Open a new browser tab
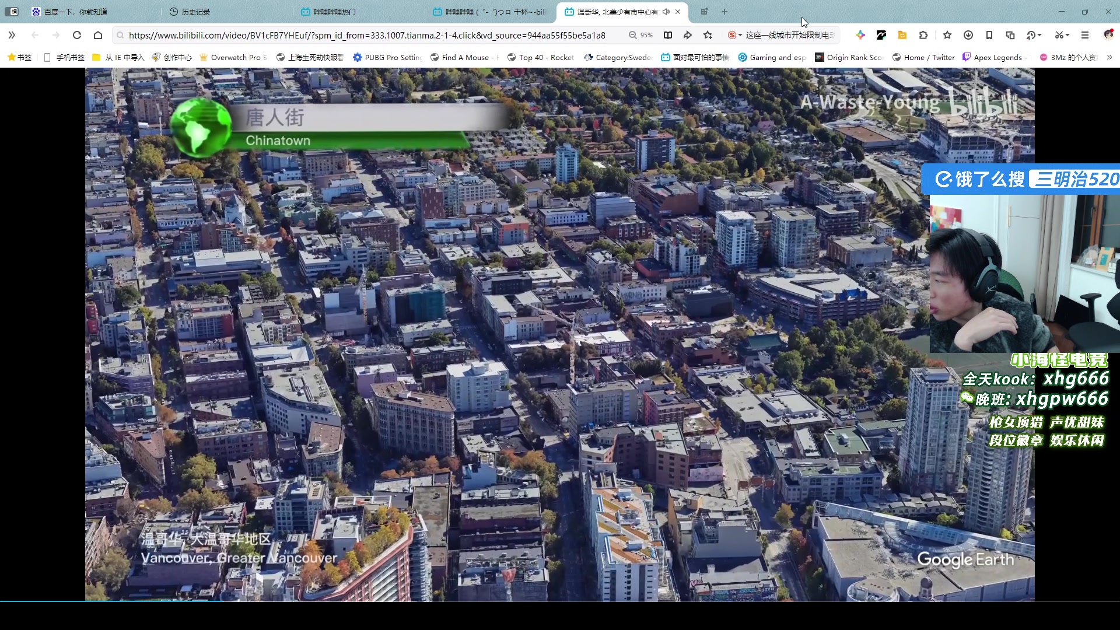The height and width of the screenshot is (630, 1120). click(724, 12)
